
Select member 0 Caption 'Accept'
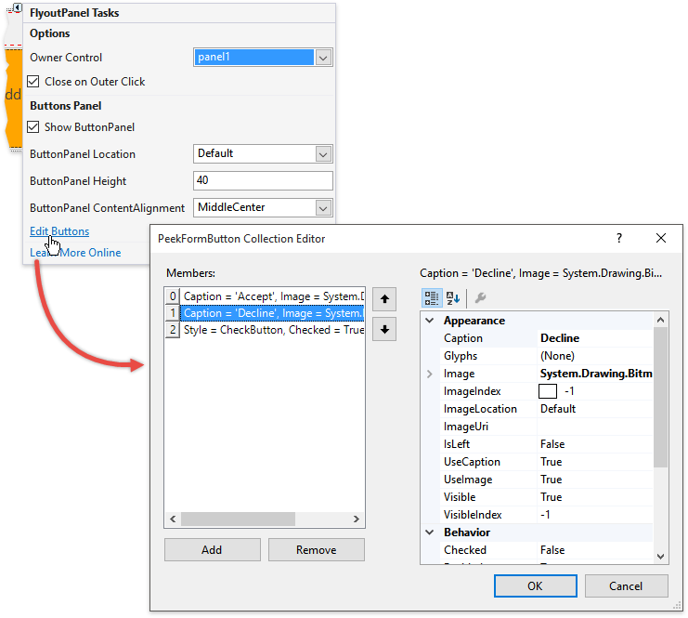pos(265,296)
